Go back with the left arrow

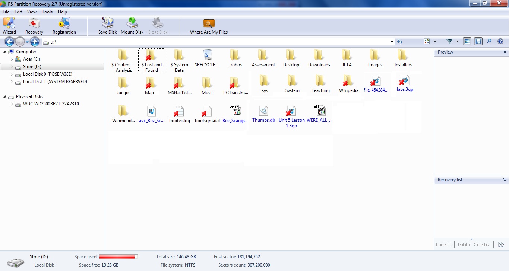(9, 42)
